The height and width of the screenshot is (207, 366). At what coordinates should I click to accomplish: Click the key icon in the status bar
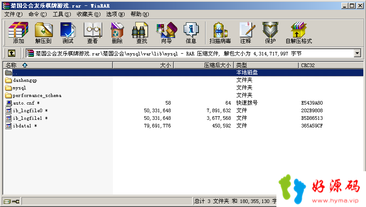click(16, 202)
